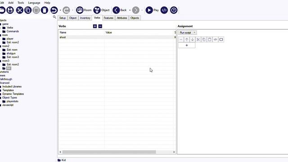Select Javascript in the tree
The image size is (288, 162).
8,105
